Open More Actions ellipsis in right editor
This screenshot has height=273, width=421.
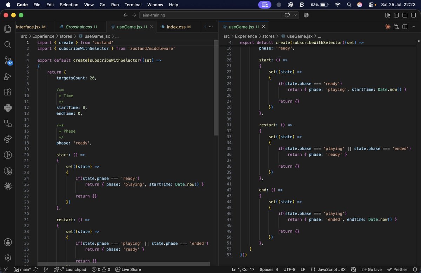[x=413, y=27]
